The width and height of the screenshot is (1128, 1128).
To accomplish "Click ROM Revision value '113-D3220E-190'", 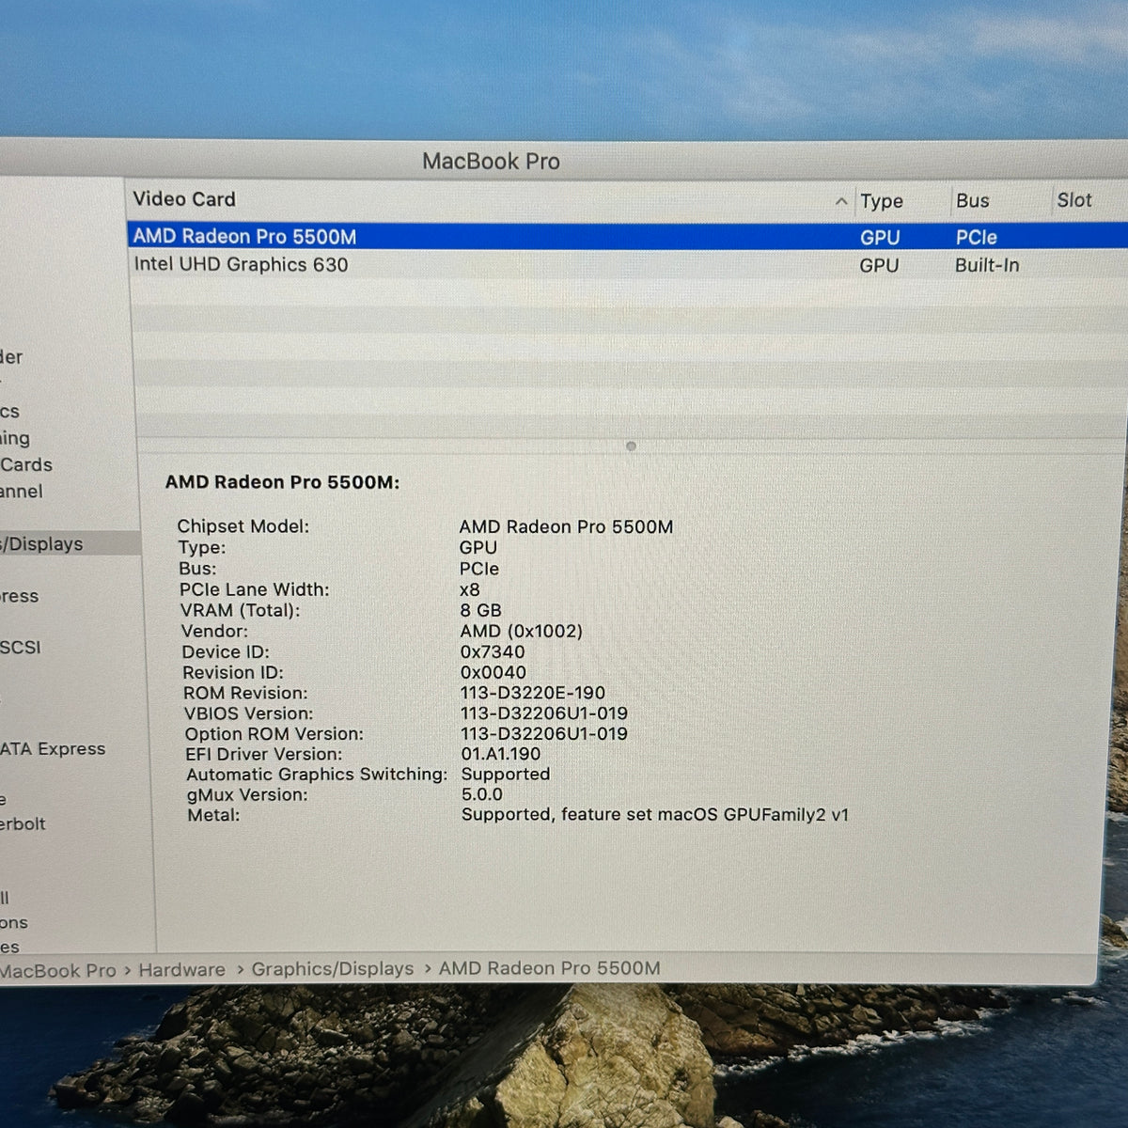I will [533, 693].
